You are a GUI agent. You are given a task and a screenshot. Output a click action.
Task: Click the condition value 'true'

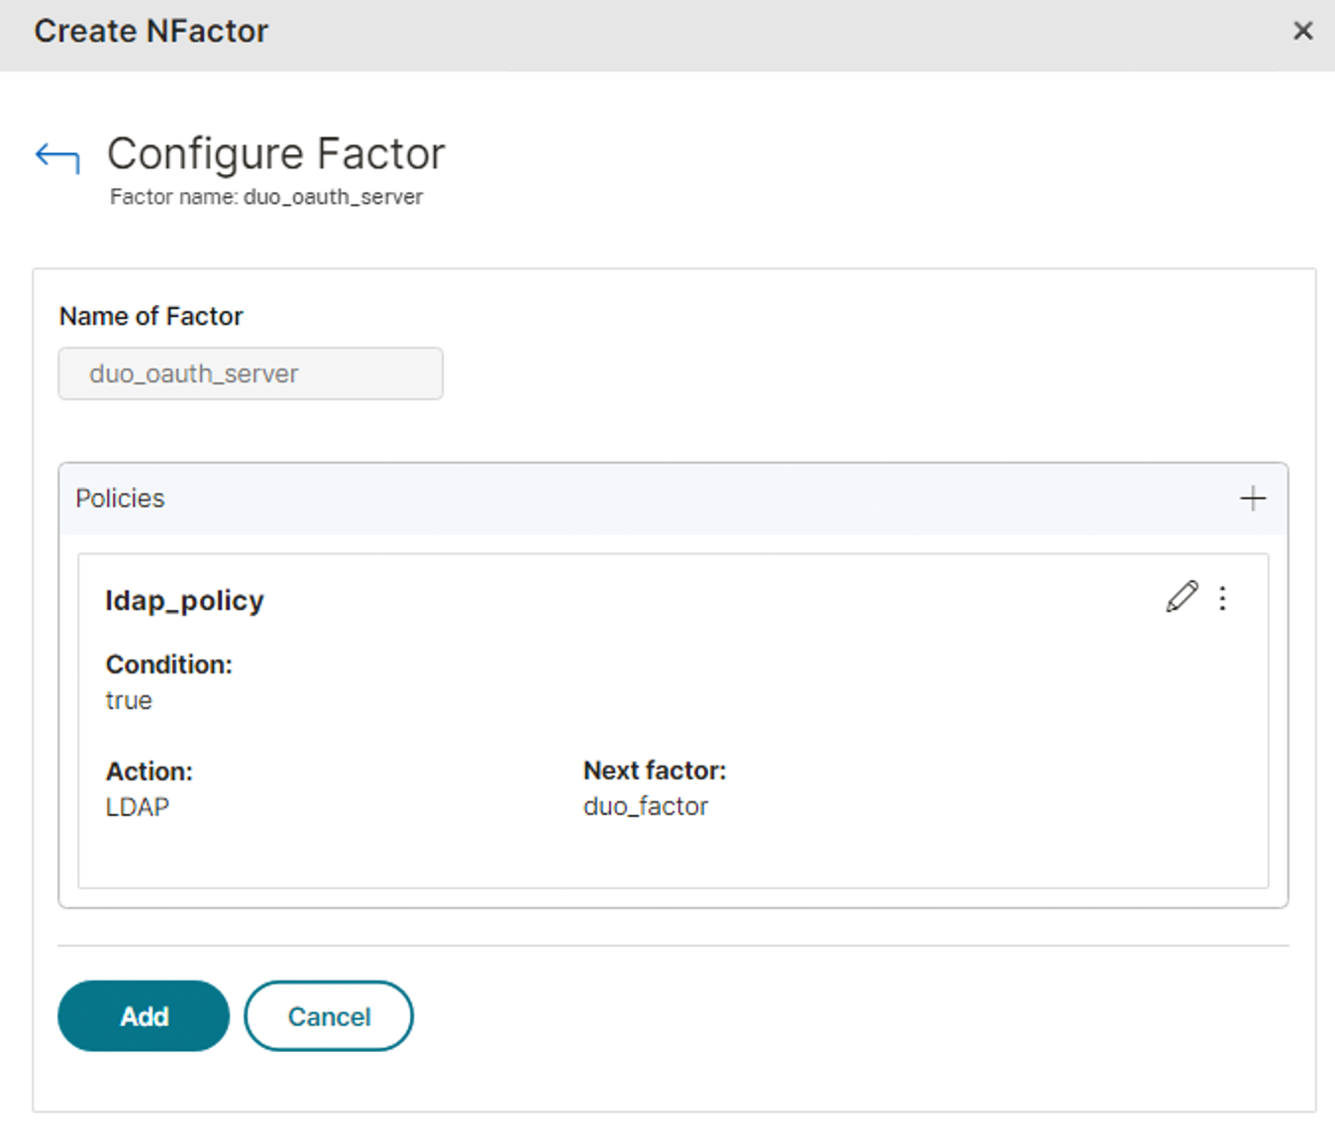(x=129, y=700)
